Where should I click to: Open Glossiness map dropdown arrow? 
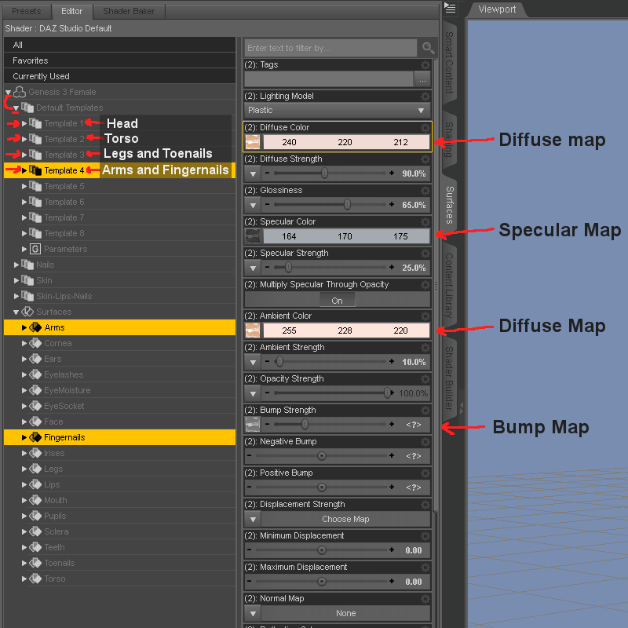(x=253, y=205)
